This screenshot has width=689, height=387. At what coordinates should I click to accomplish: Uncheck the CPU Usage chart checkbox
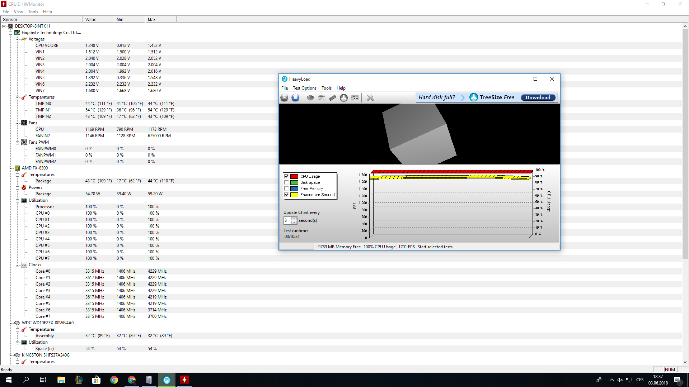[x=286, y=176]
